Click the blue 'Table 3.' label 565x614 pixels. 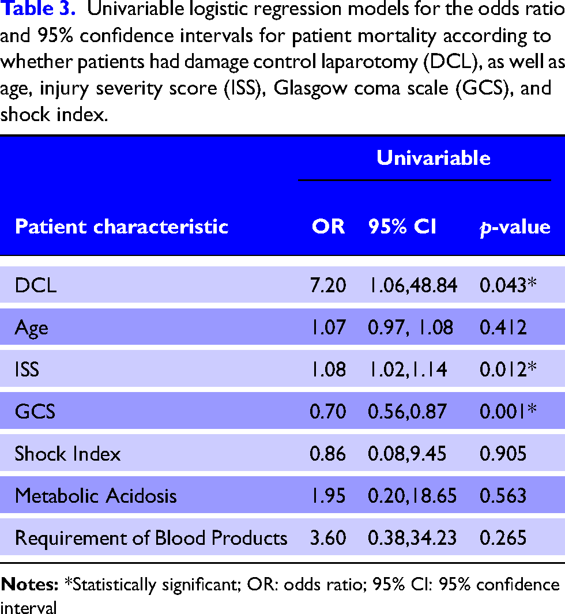38,9
